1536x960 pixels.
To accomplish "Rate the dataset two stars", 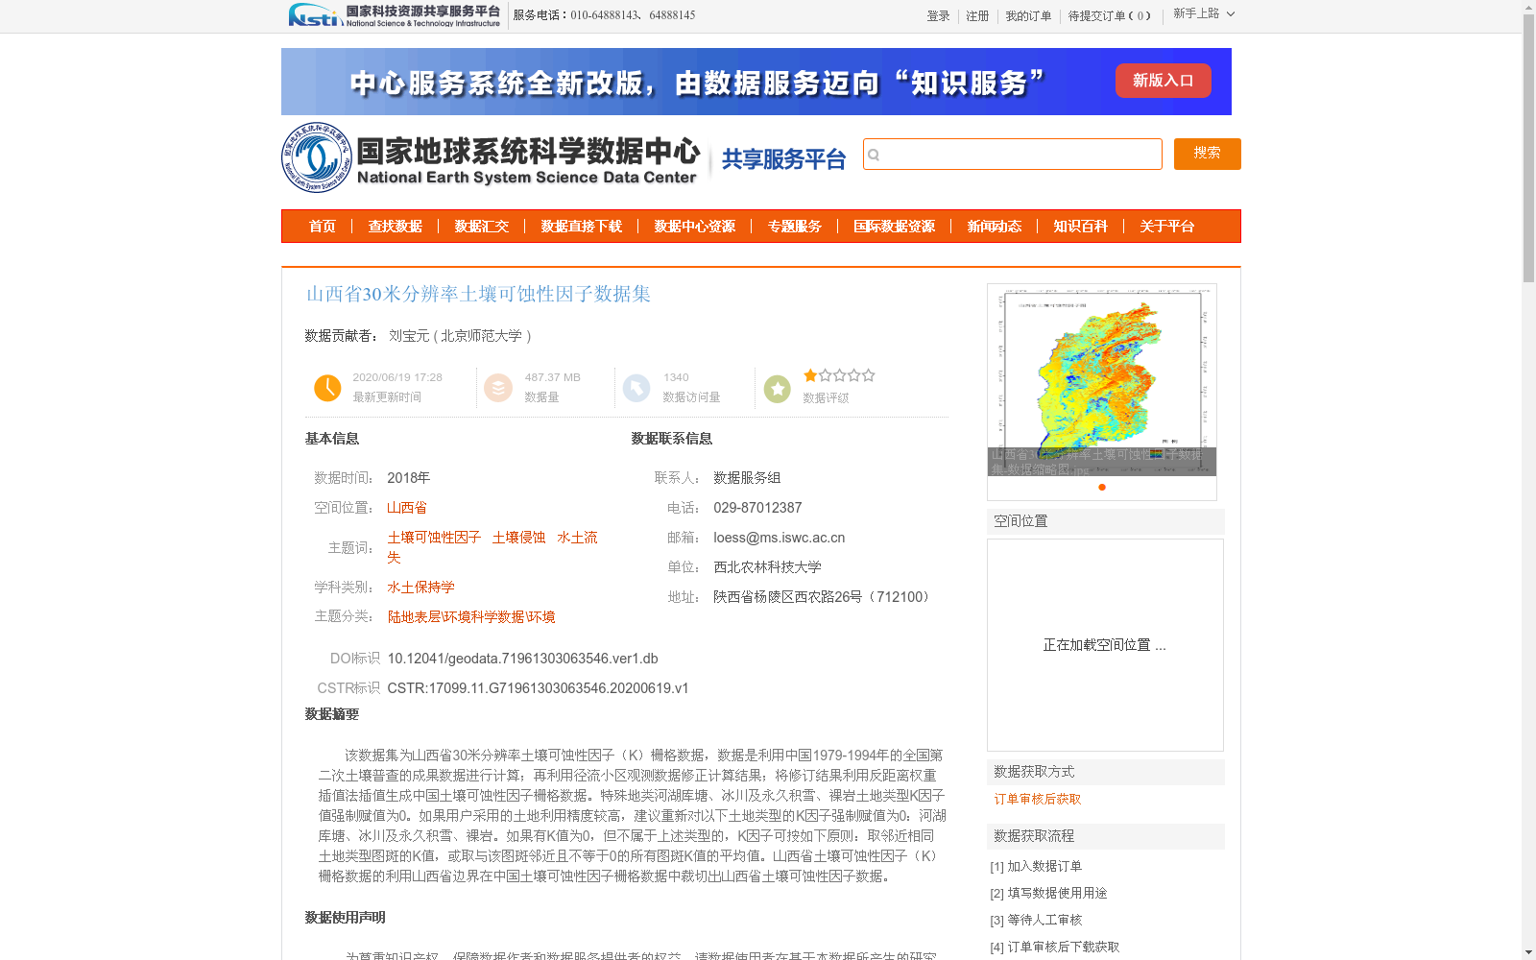I will pos(825,375).
